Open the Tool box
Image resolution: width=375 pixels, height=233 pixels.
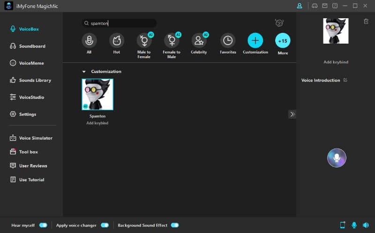click(x=24, y=152)
